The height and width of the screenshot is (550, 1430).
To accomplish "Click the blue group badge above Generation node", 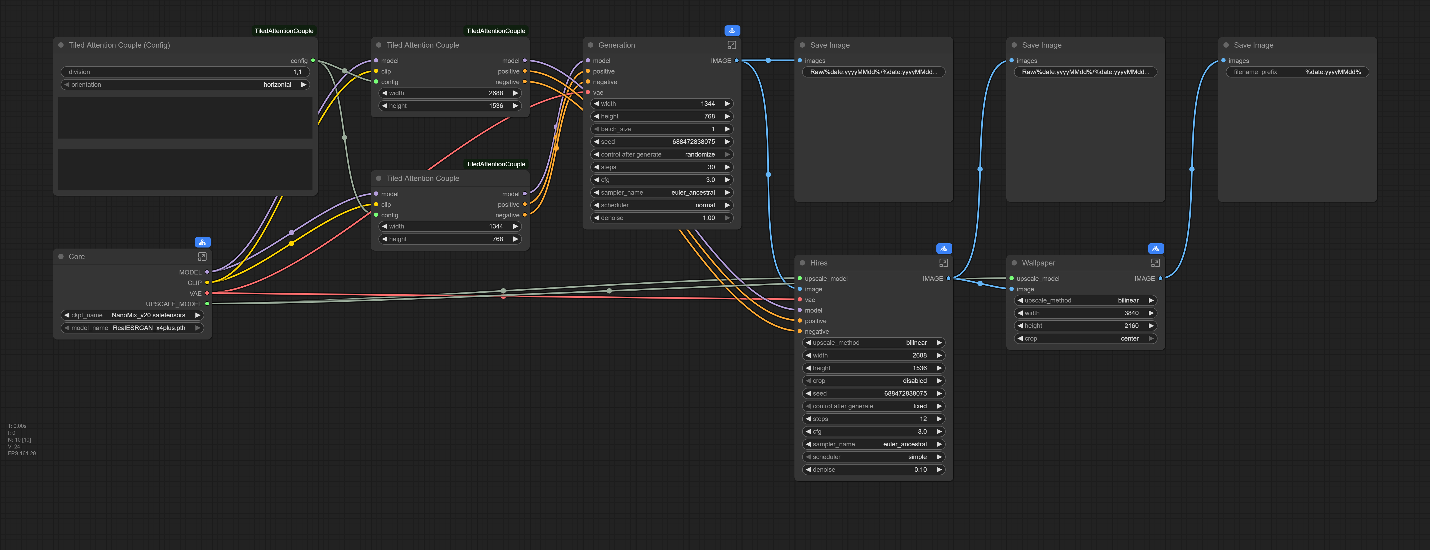I will pos(732,31).
